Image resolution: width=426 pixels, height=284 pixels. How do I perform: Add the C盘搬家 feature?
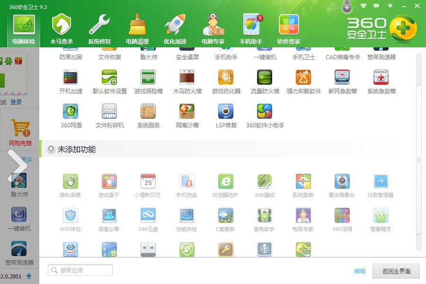pyautogui.click(x=225, y=220)
